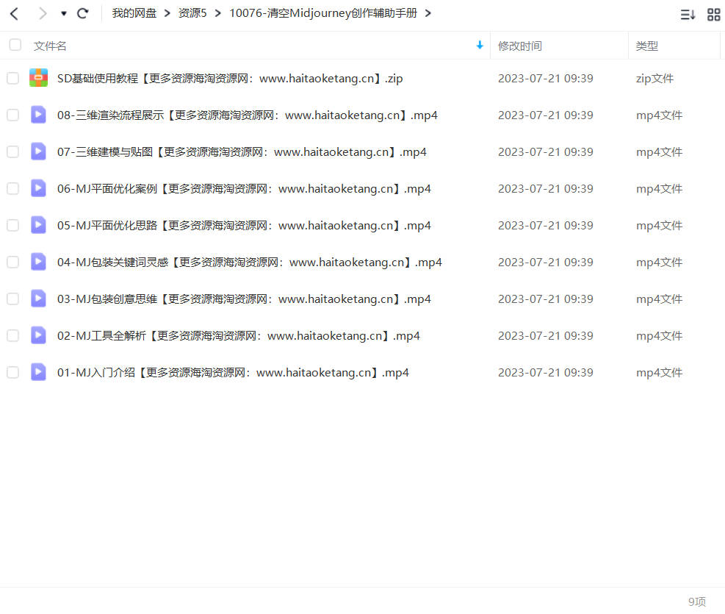Click the mp4文件 type of 08-三维渲染流程展示
The image size is (725, 614).
pyautogui.click(x=660, y=115)
